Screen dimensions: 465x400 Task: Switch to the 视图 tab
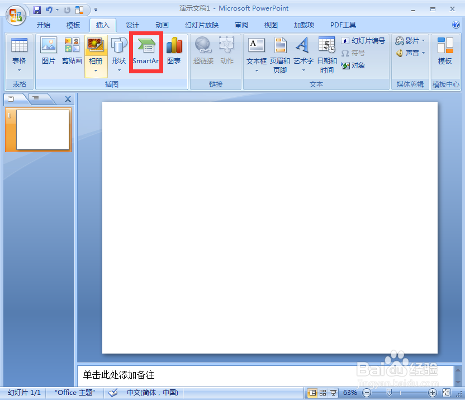(271, 25)
